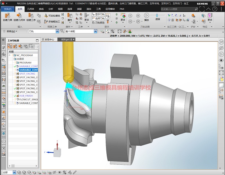This screenshot has width=225, height=175.
Task: Click forward to end button
Action: [x=138, y=22]
